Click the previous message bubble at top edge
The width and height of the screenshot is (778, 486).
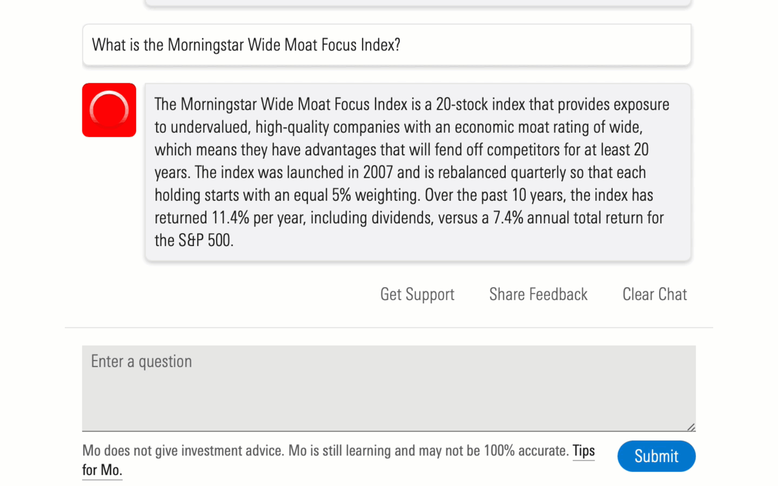(417, 2)
